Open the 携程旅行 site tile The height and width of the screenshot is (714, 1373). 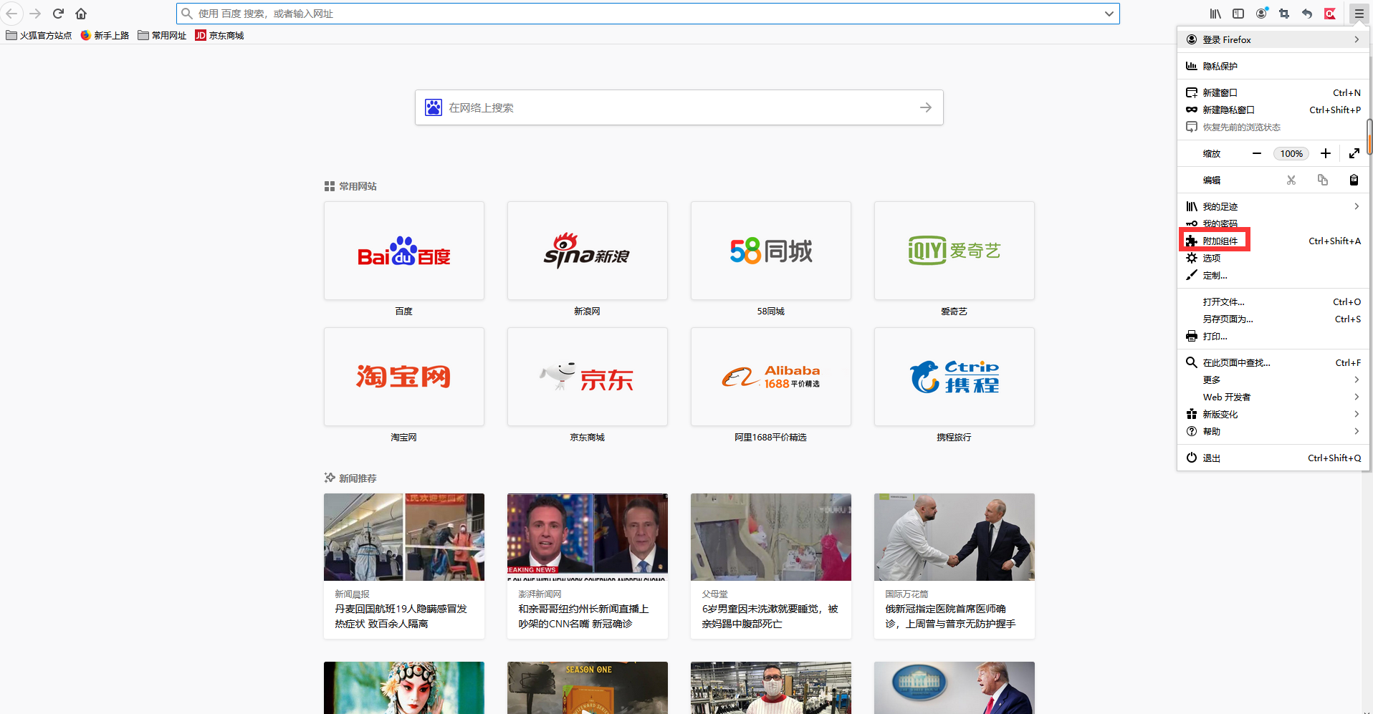click(955, 377)
